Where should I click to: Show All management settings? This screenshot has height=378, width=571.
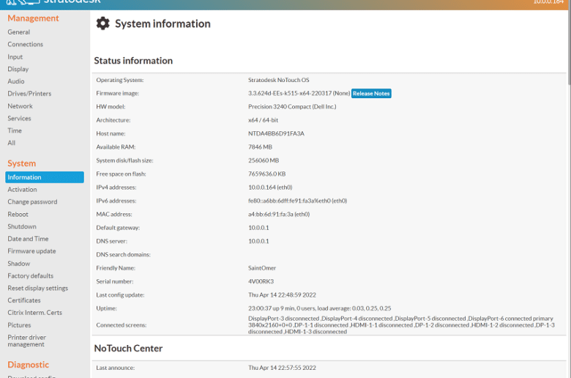tap(11, 143)
